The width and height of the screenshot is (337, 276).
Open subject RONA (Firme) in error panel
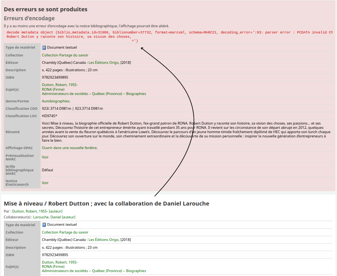tap(53, 90)
